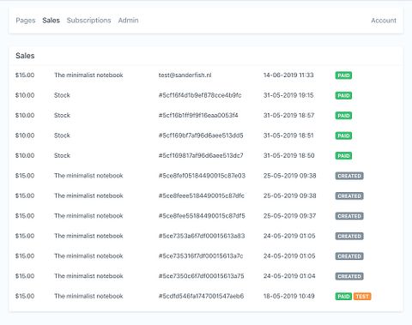Viewport: 412px width, 325px height.
Task: Select order #5ce7353a6f7df00015613a83
Action: coord(202,236)
